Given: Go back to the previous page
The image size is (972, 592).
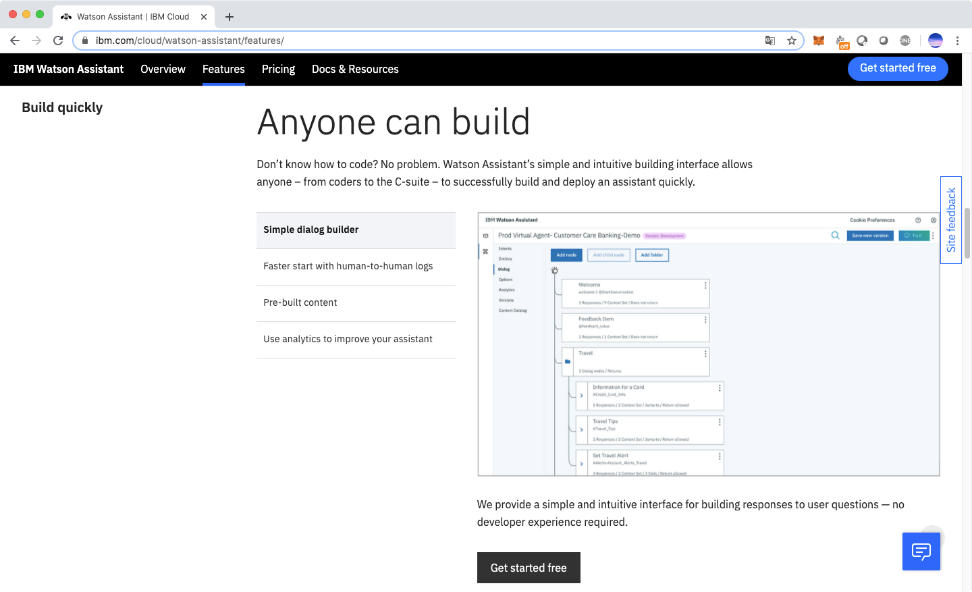Looking at the screenshot, I should [x=15, y=41].
